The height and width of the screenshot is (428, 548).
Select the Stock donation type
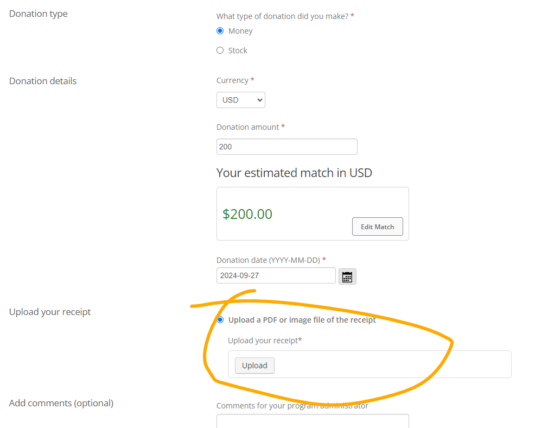(220, 51)
